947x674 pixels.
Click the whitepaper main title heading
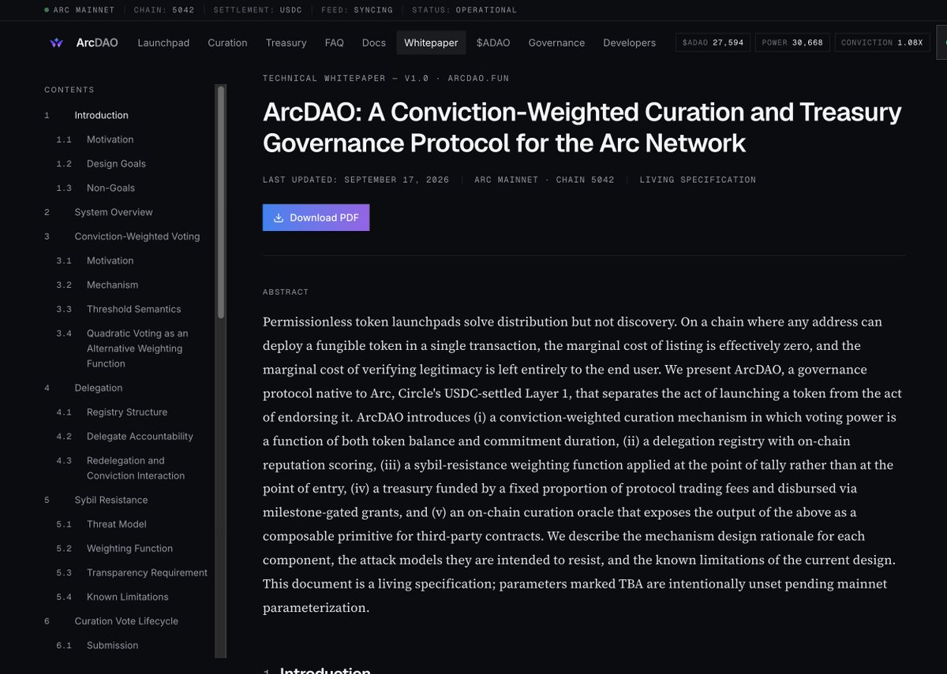click(x=582, y=127)
